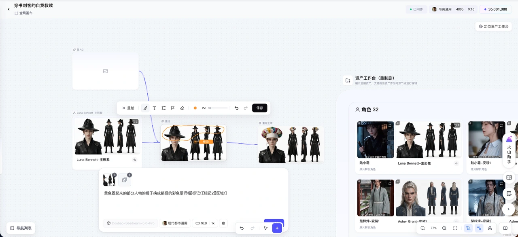518x237 pixels.
Task: Open the 楚梓烨-变装2 character card
Action: pos(487,198)
